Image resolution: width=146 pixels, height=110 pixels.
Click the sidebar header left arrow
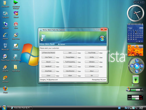138,2
